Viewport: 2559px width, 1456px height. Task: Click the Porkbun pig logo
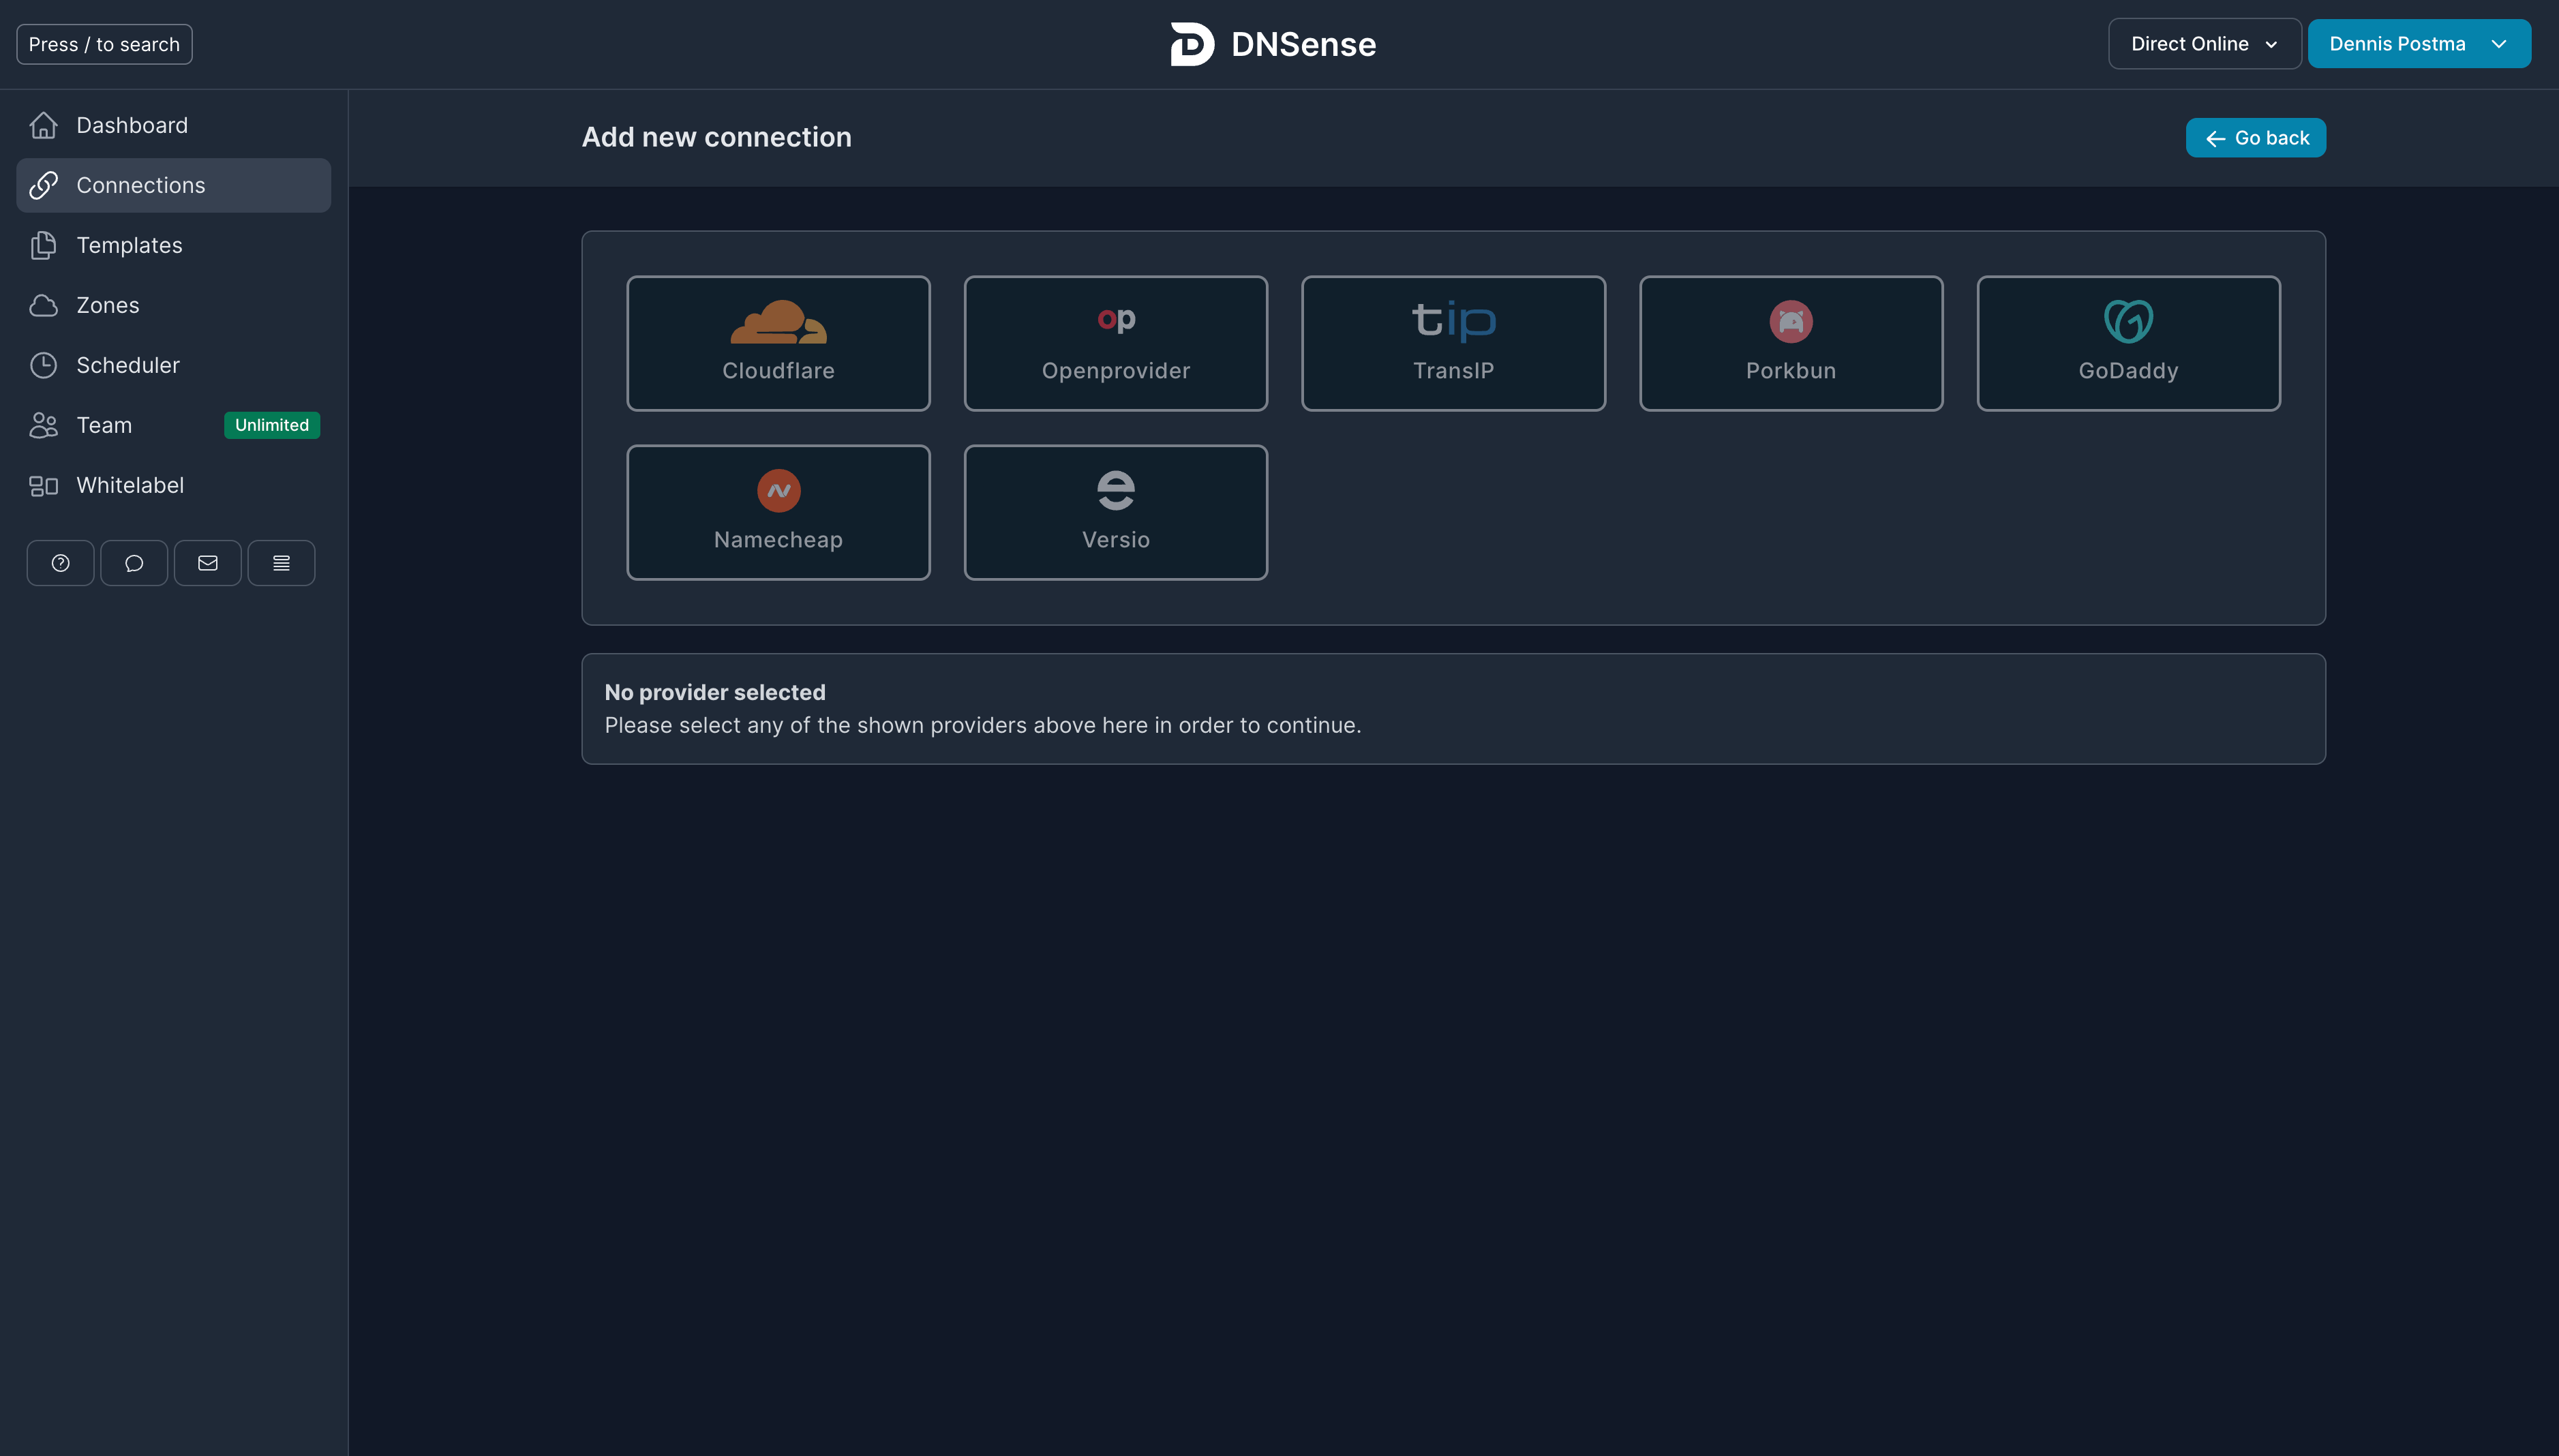tap(1790, 321)
